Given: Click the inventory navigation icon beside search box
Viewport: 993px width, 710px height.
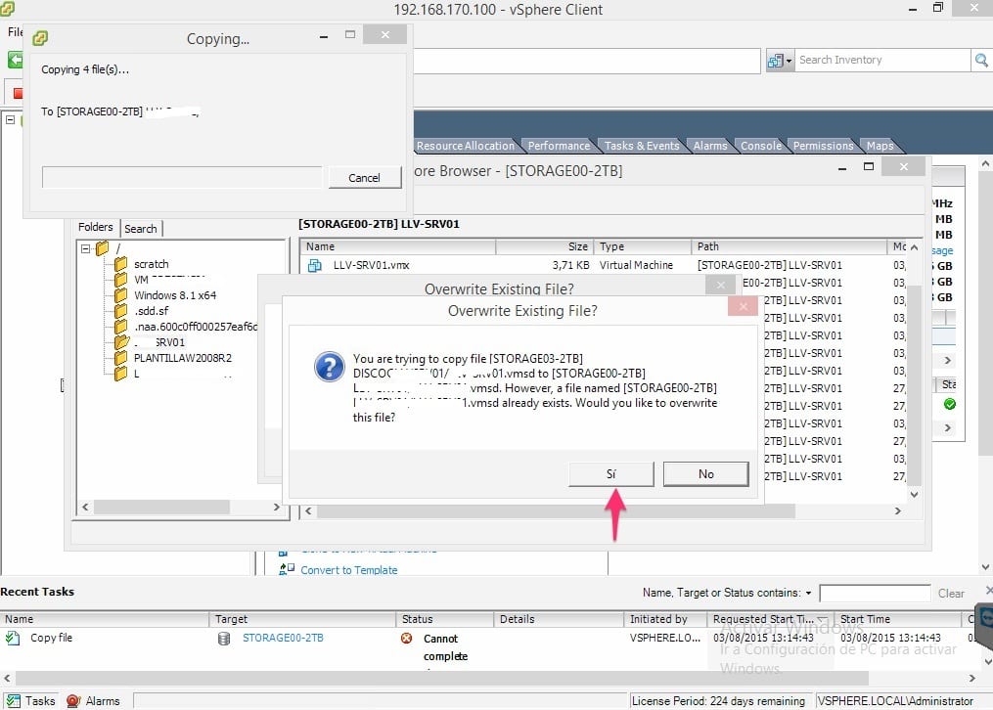Looking at the screenshot, I should [777, 60].
